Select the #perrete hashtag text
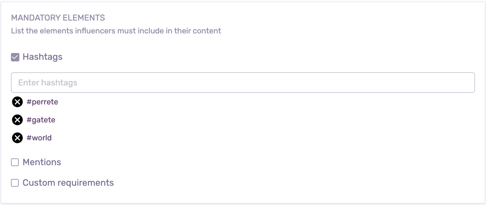Screen dimensions: 486x205 [42, 102]
